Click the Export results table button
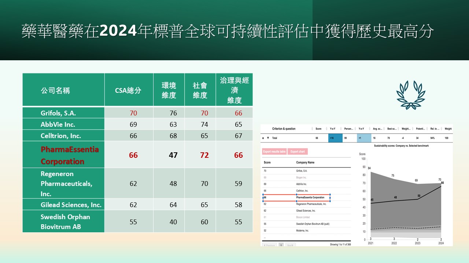Screen dimensions: 469x263 [274, 151]
